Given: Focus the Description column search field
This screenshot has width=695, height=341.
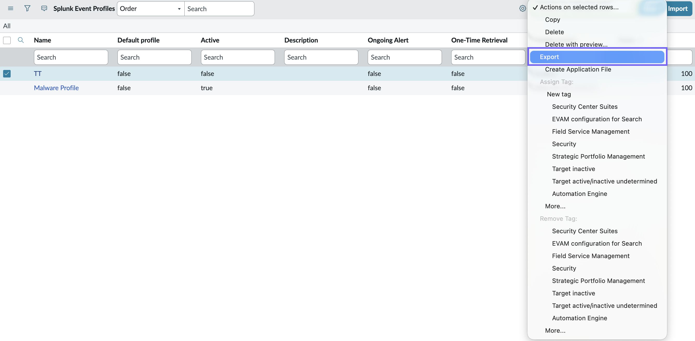Looking at the screenshot, I should (x=321, y=57).
